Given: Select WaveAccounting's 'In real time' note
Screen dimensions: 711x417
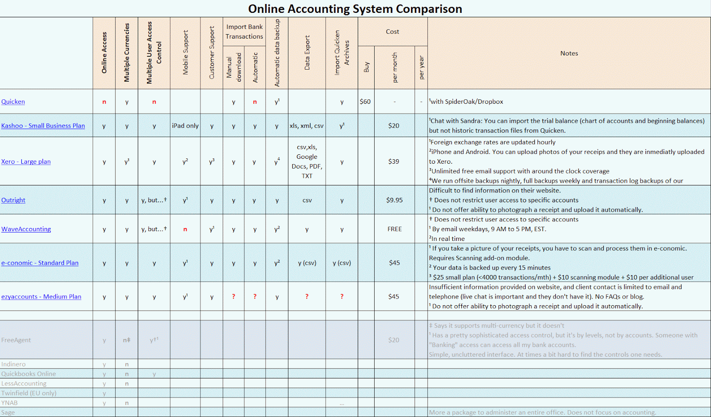Looking at the screenshot, I should pos(447,239).
